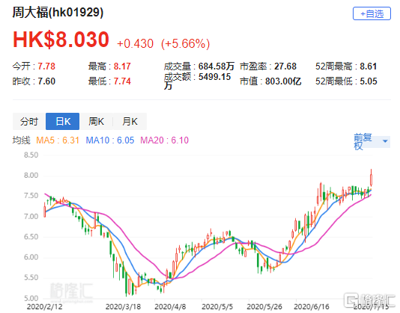Click the 2020/5/5 date label
This screenshot has width=400, height=313.
[217, 306]
